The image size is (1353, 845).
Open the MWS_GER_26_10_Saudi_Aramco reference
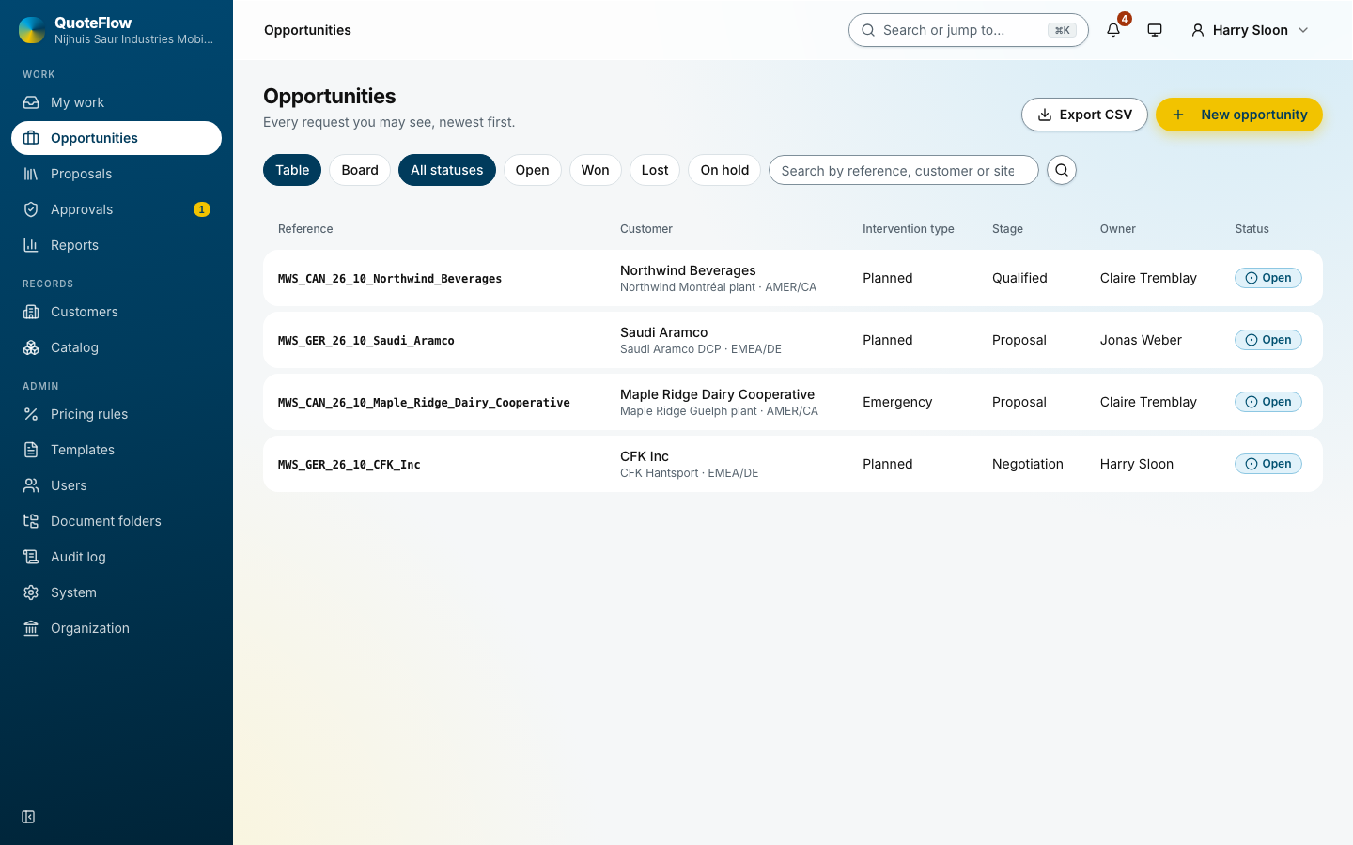point(366,341)
